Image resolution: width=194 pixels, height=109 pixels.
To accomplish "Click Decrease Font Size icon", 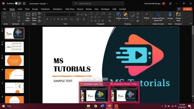I will coord(82,15).
